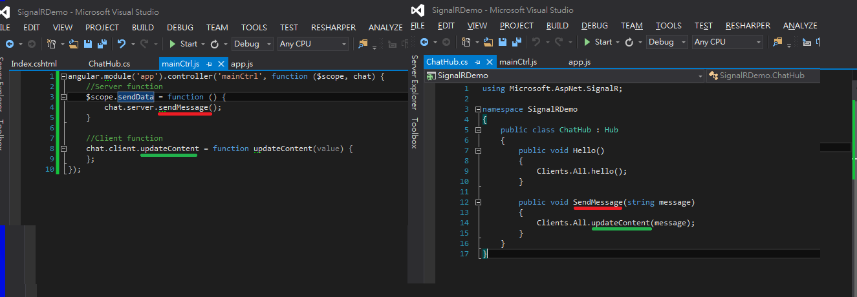Switch to ChatHub.cs tab in left window
Viewport: 857px width, 297px height.
click(x=109, y=64)
